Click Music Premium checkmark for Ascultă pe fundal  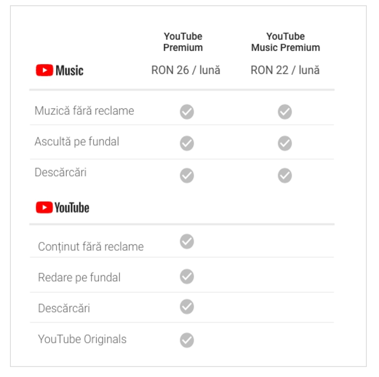click(285, 143)
